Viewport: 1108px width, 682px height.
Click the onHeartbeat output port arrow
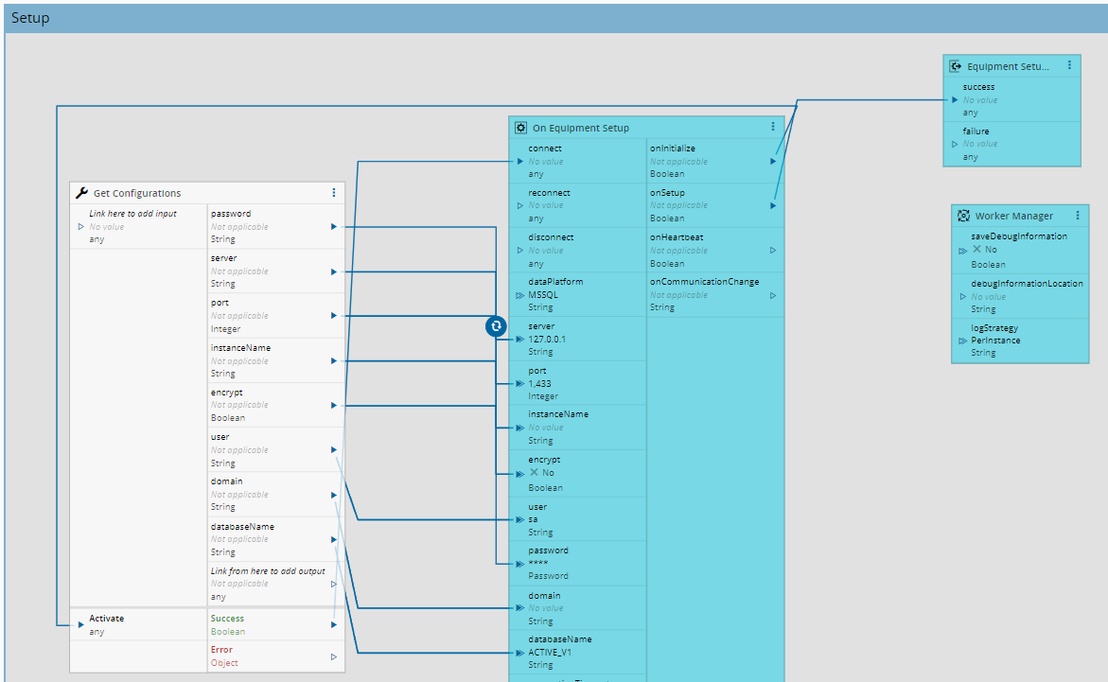(x=773, y=251)
